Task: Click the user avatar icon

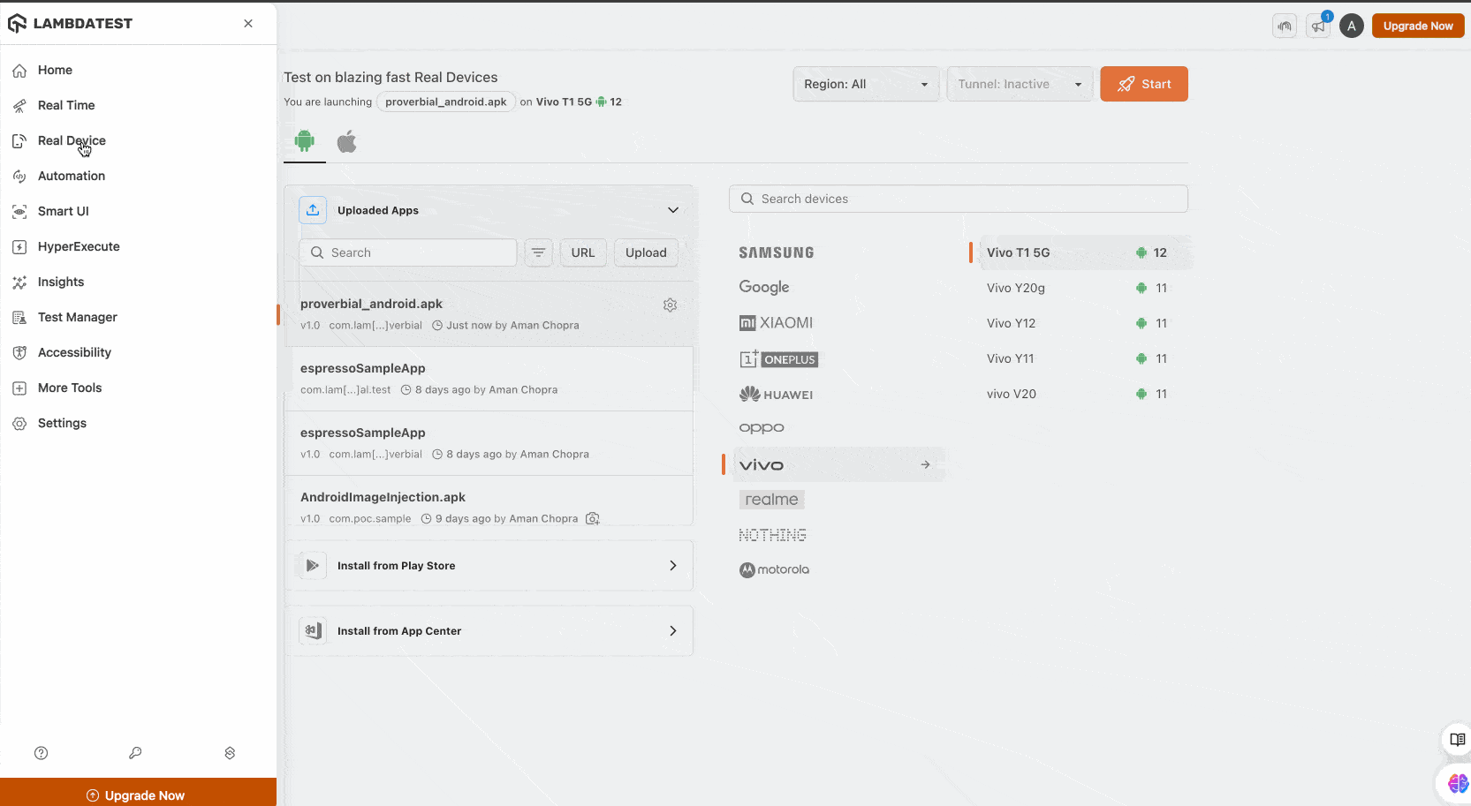Action: (x=1351, y=26)
